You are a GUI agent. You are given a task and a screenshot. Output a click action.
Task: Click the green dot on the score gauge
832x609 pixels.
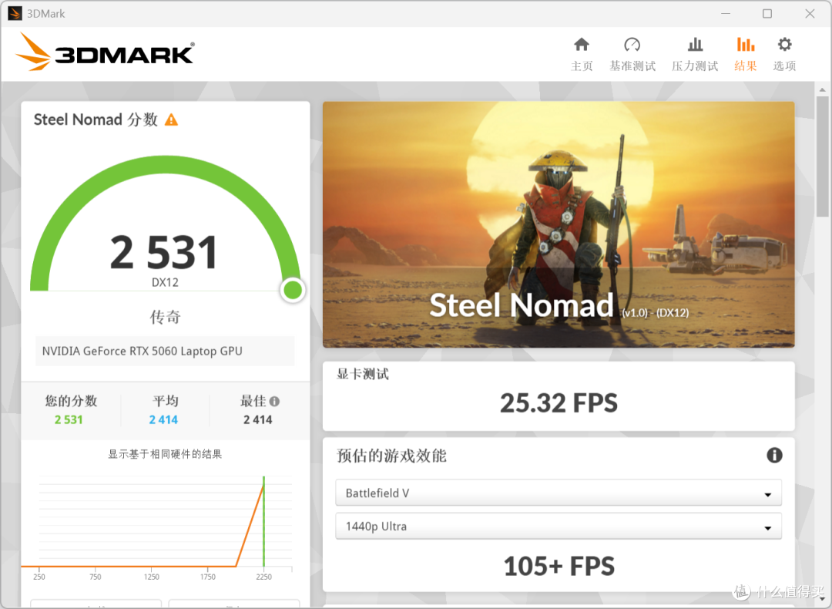(292, 289)
